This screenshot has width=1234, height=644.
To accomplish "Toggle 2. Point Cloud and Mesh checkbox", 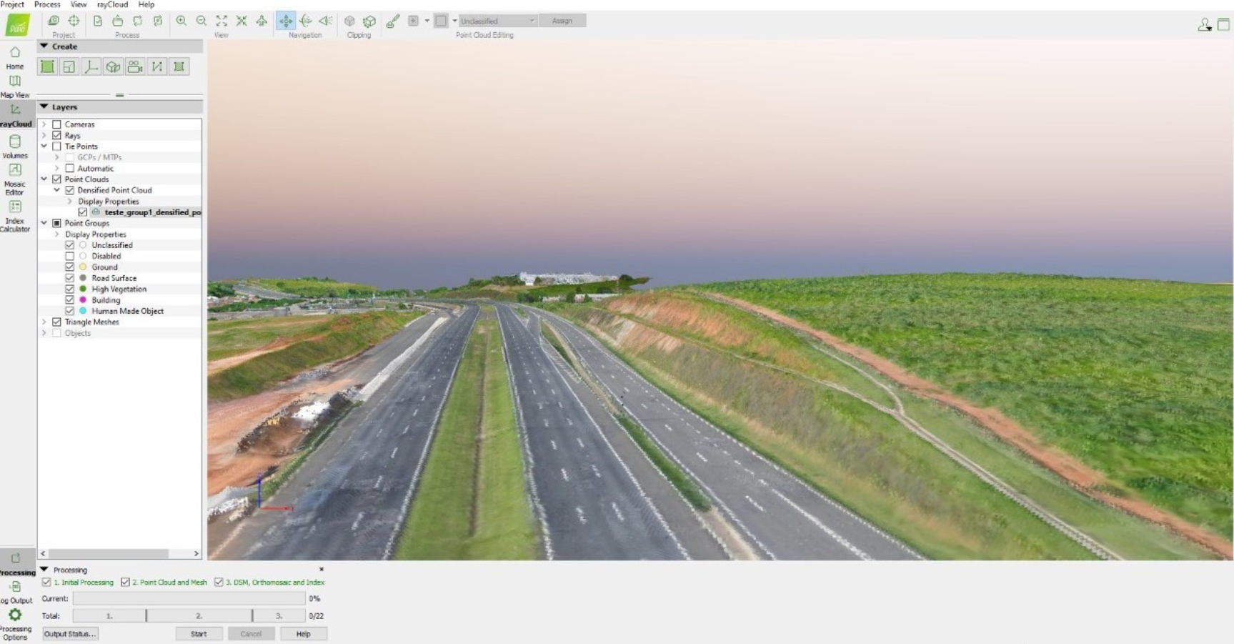I will tap(125, 583).
